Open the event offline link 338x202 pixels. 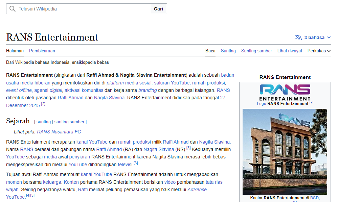(19, 90)
